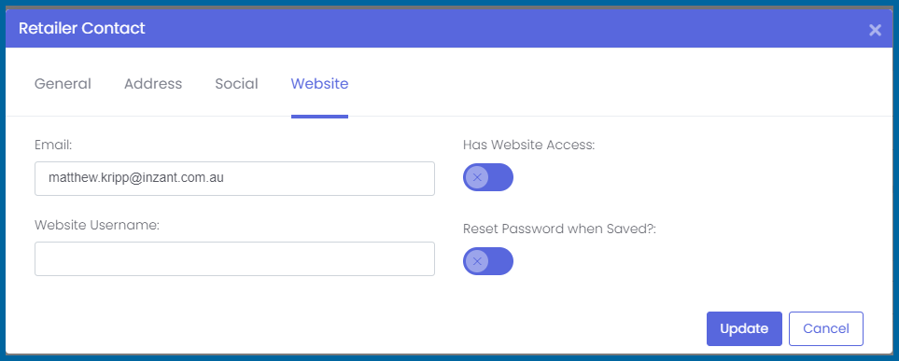Place cursor in matthew.kripp@inzant.com.au text
Image resolution: width=899 pixels, height=361 pixels.
pos(136,178)
